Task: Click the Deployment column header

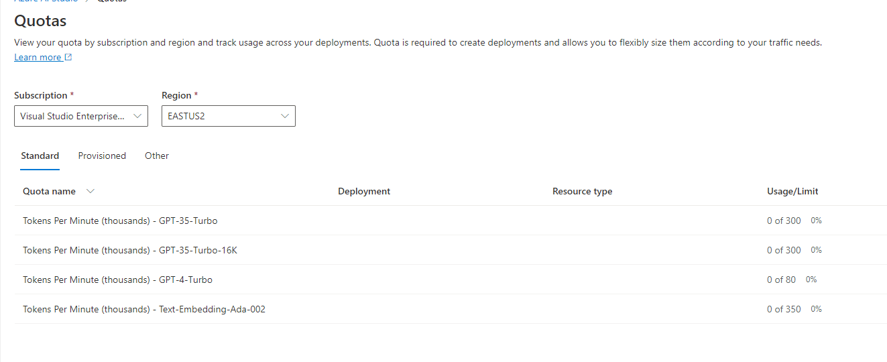Action: tap(364, 191)
